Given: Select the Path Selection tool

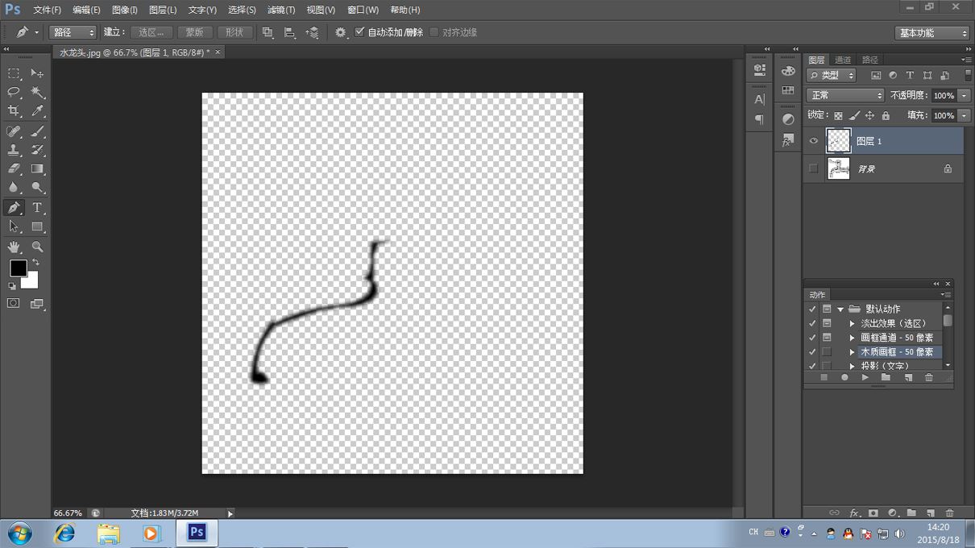Looking at the screenshot, I should (x=14, y=227).
